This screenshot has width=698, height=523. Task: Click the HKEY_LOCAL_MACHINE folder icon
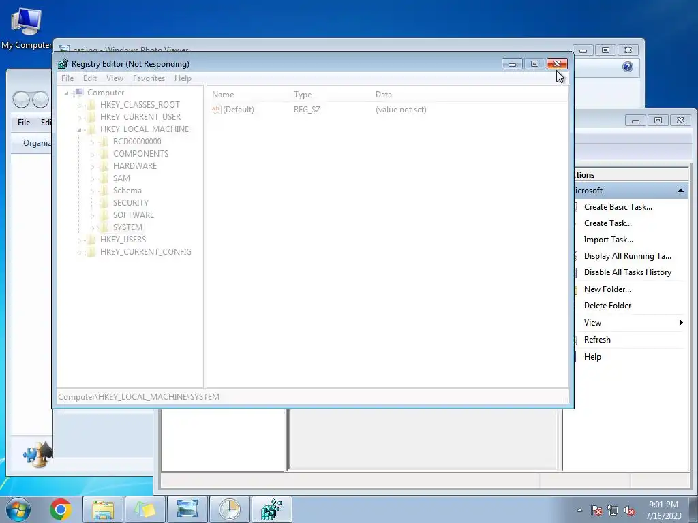tap(91, 129)
